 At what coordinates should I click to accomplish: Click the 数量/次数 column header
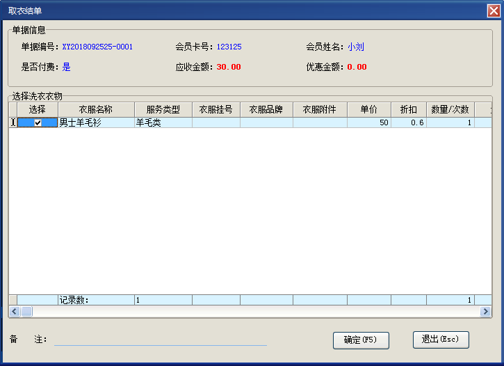(x=450, y=110)
